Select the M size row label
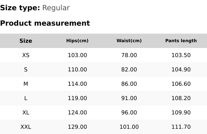Screen dimensions: 207x134 (26, 84)
